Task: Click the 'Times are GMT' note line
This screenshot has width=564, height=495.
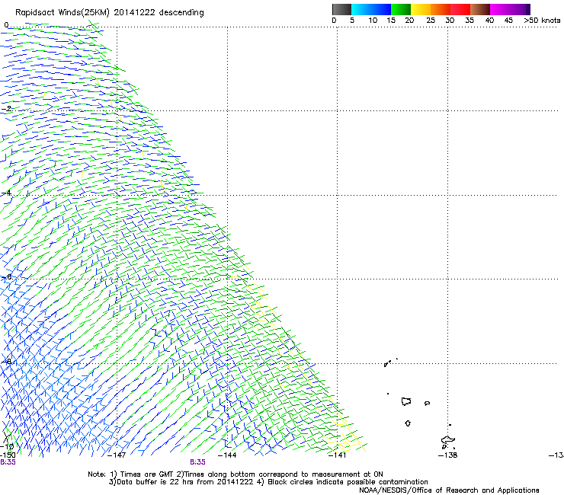Action: coord(236,474)
